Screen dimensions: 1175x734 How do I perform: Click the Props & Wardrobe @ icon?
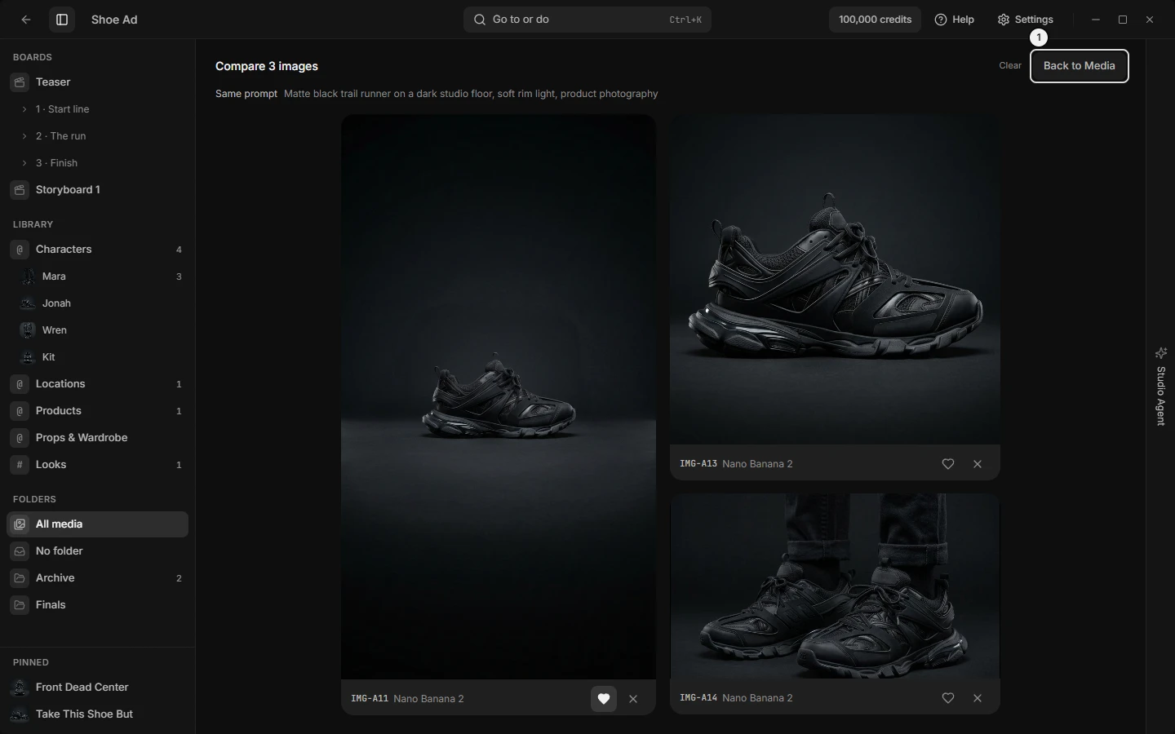coord(20,438)
